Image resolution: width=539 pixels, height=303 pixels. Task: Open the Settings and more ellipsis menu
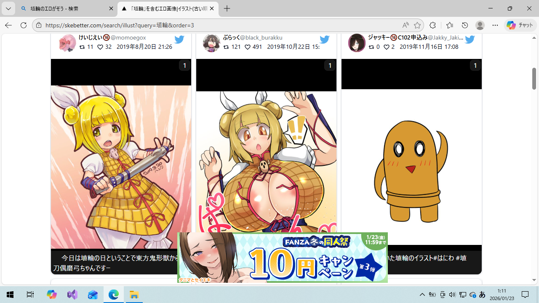click(x=495, y=25)
